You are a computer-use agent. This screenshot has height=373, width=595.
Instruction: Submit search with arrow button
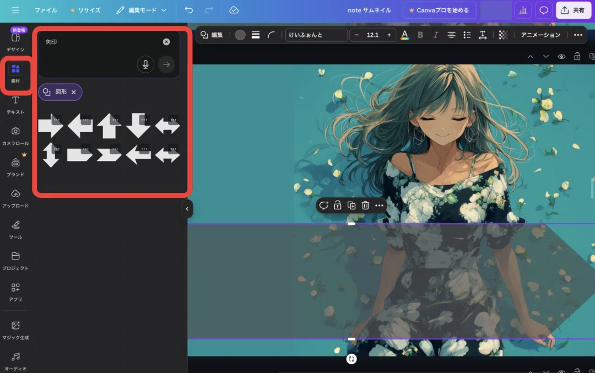(x=166, y=64)
